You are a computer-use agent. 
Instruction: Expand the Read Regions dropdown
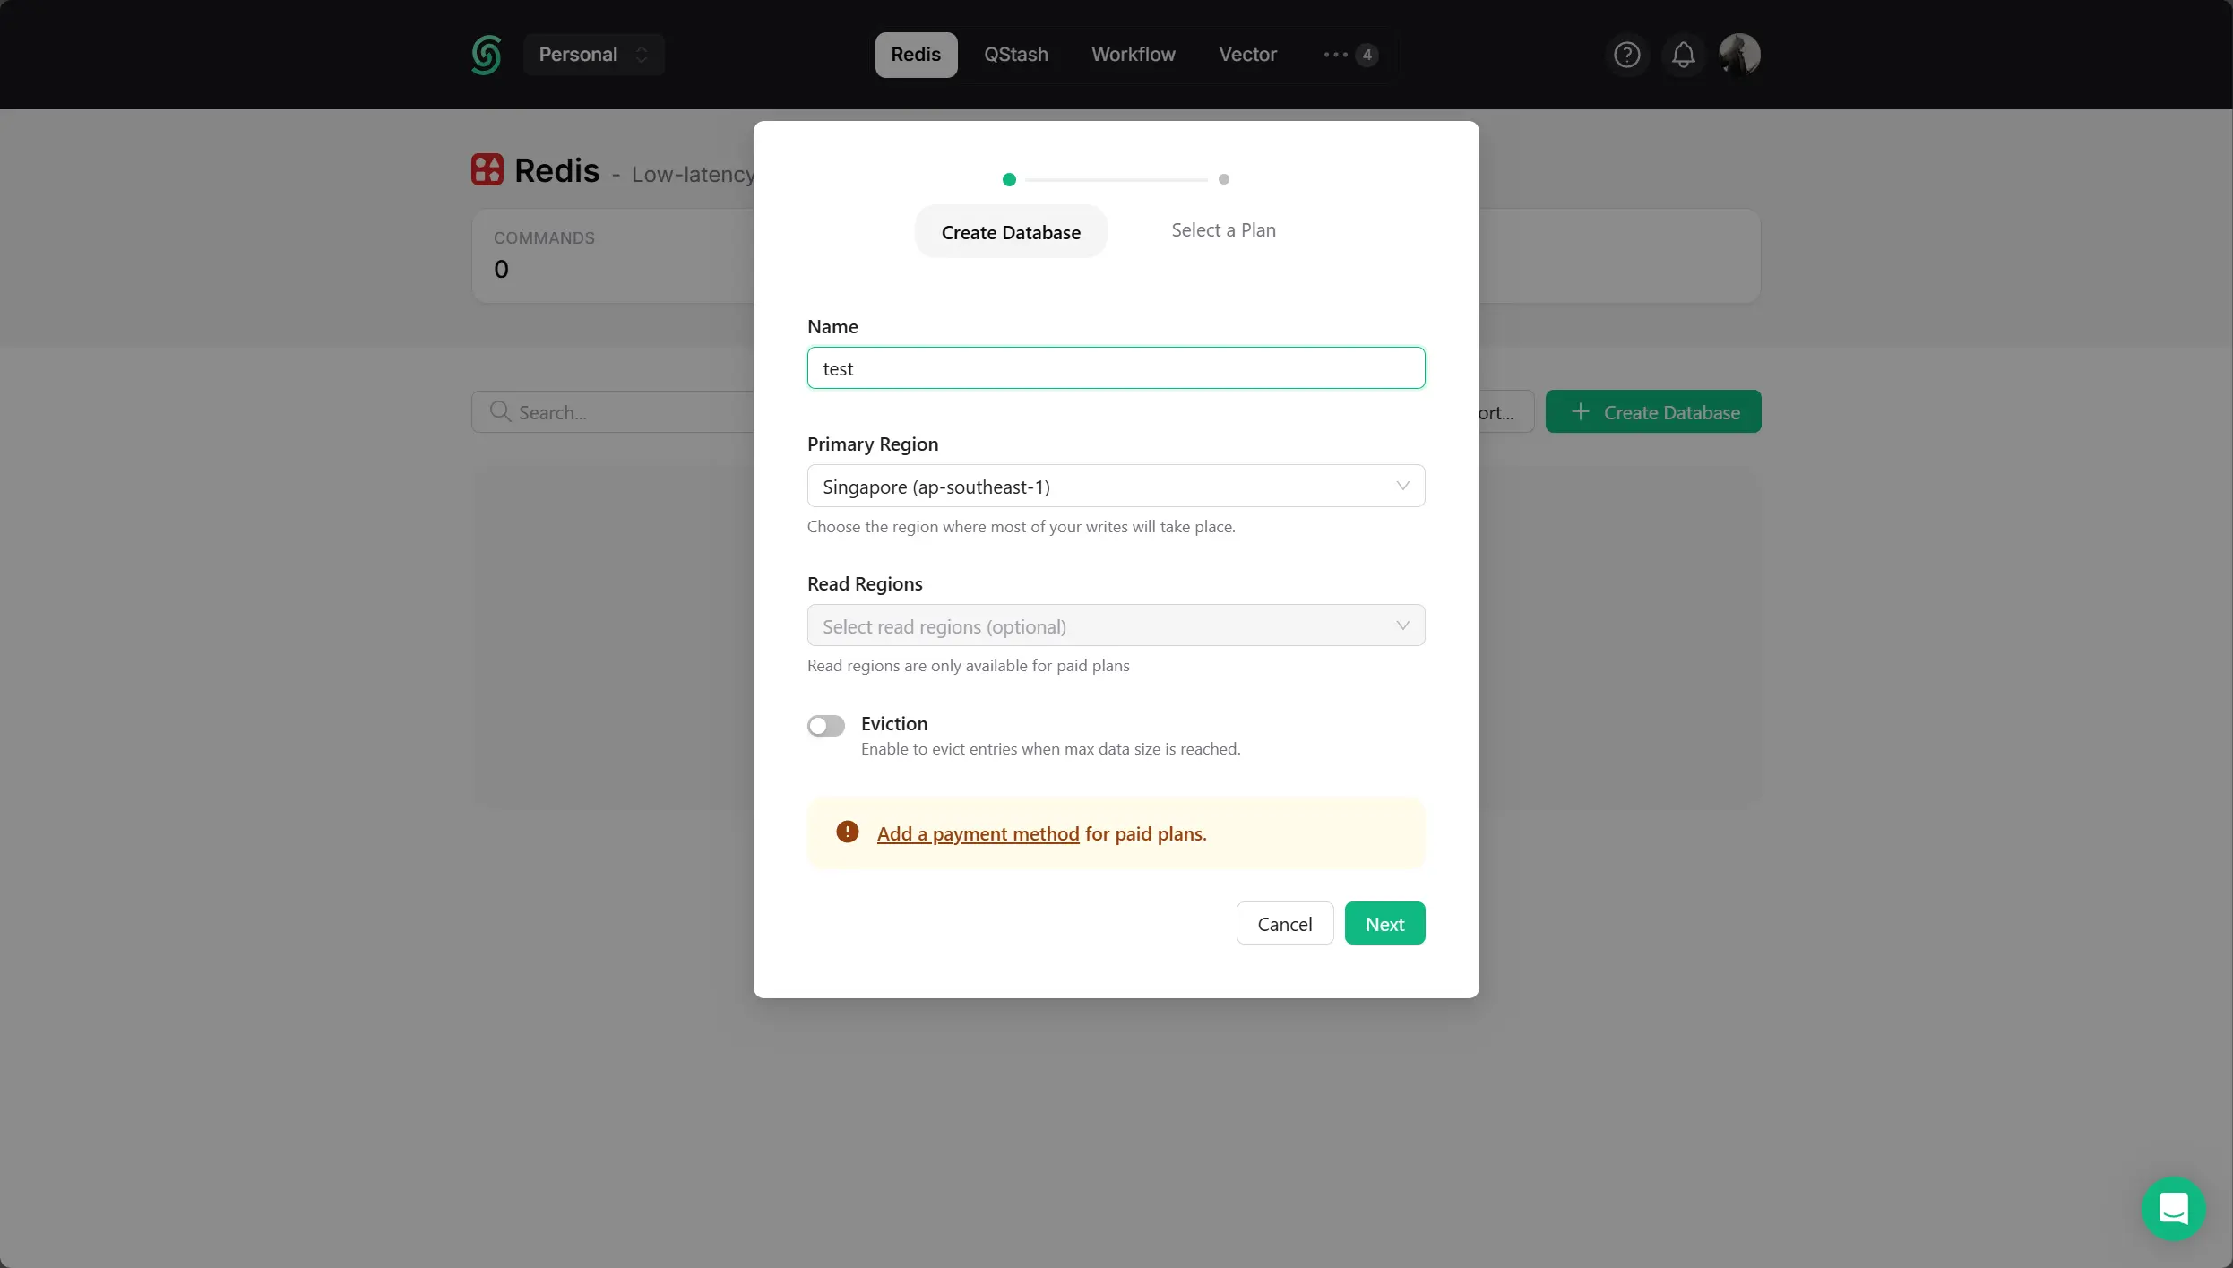tap(1116, 625)
